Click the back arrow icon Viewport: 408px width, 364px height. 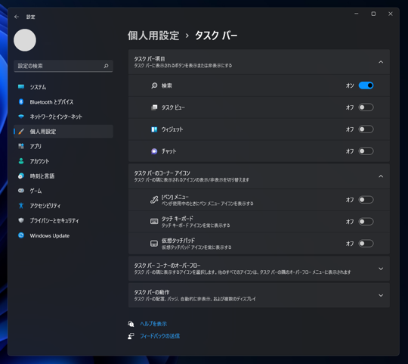coord(17,17)
